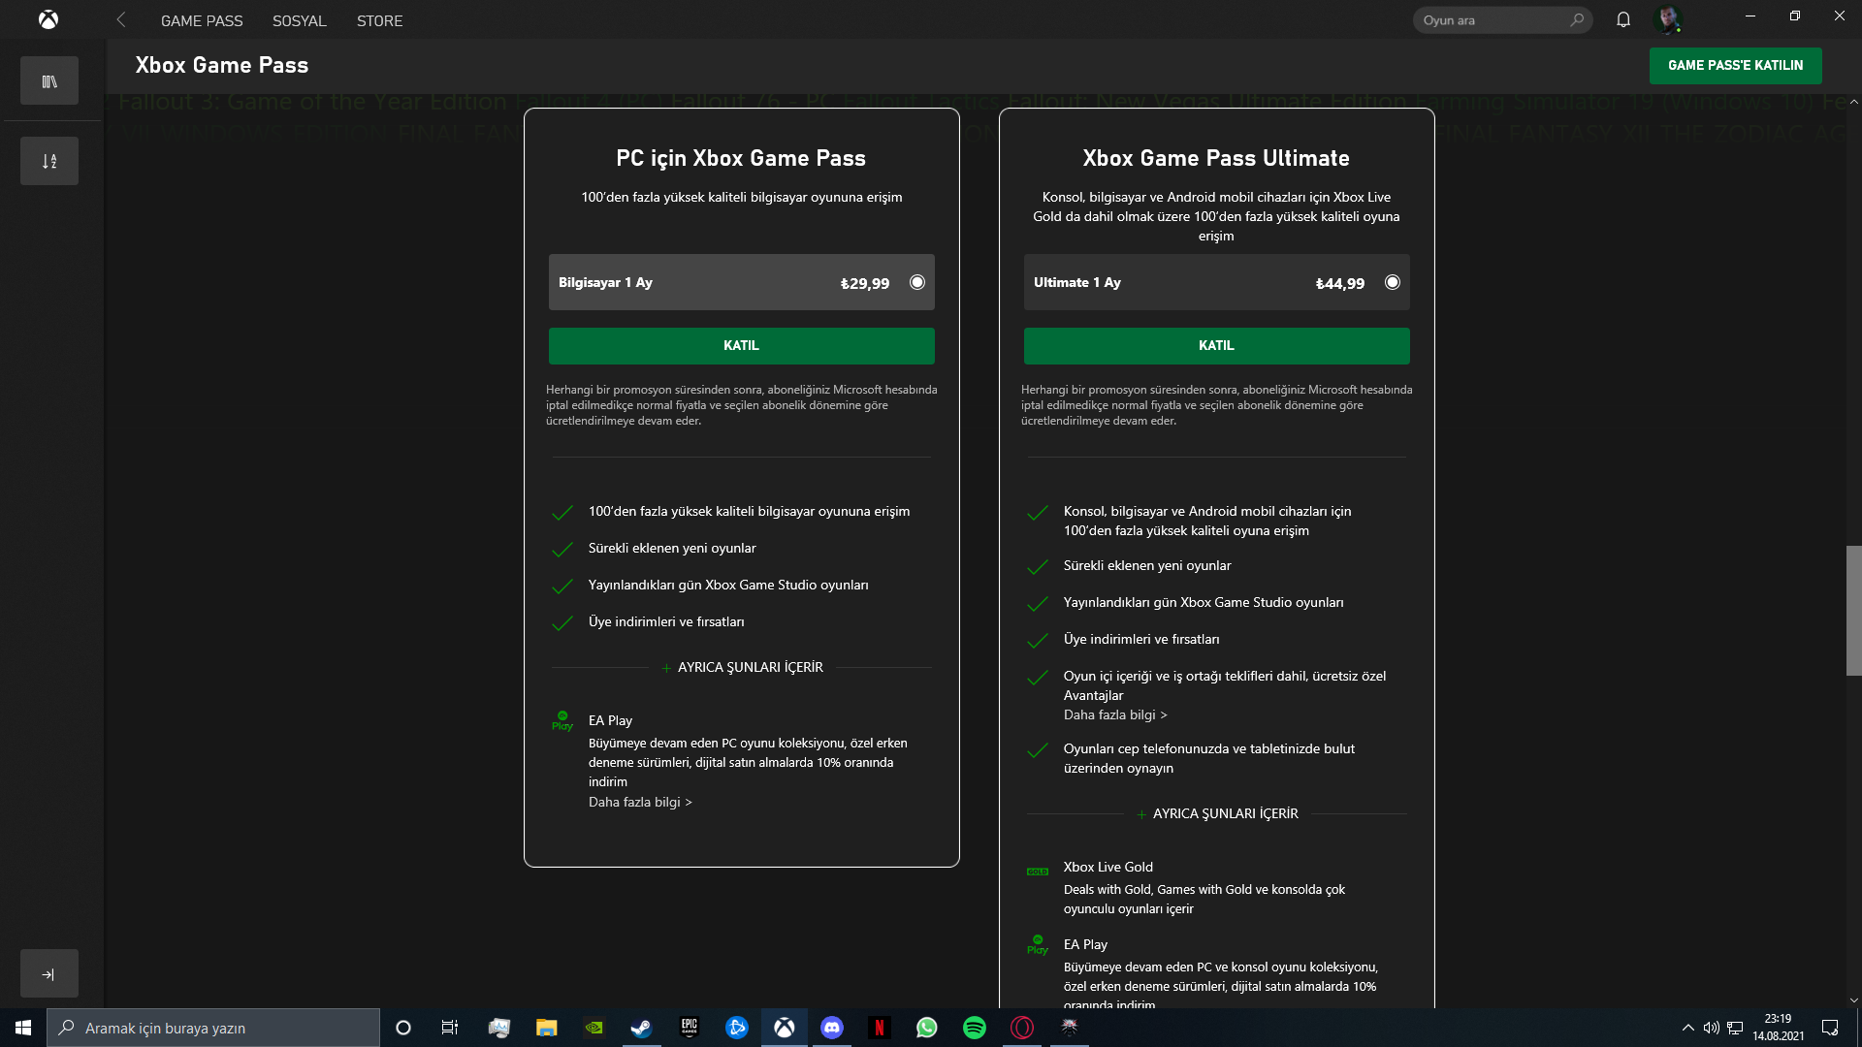Select the Bilgisayar 1 Ay radio option
Image resolution: width=1862 pixels, height=1047 pixels.
tap(917, 282)
